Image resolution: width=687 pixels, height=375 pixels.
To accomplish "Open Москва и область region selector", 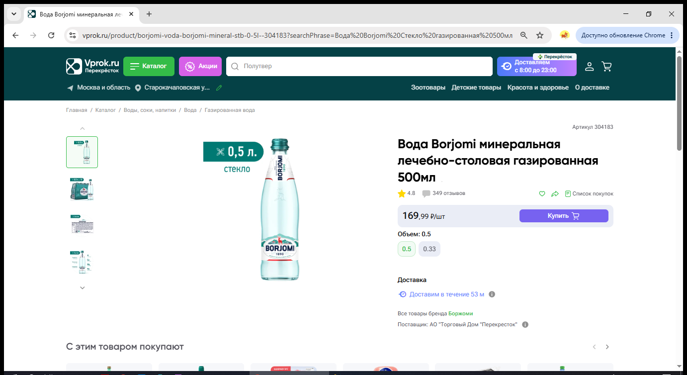I will click(103, 88).
